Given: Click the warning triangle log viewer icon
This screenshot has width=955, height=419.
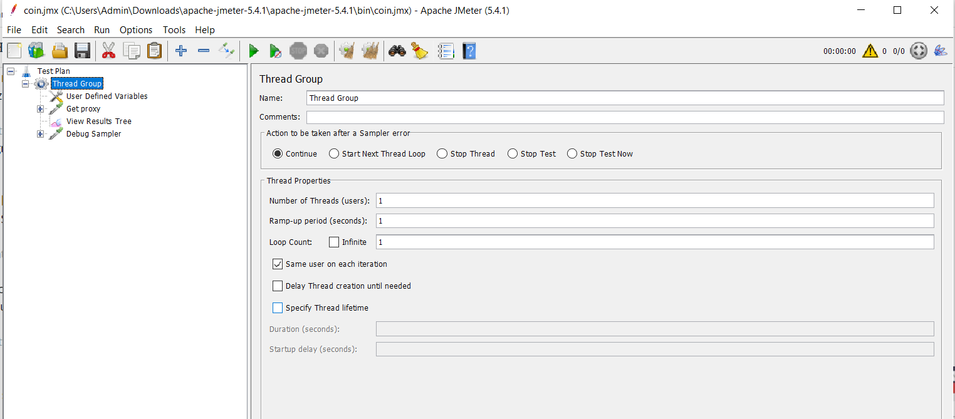Looking at the screenshot, I should point(870,51).
